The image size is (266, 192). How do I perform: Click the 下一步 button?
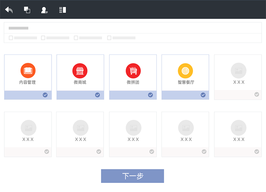point(132,176)
